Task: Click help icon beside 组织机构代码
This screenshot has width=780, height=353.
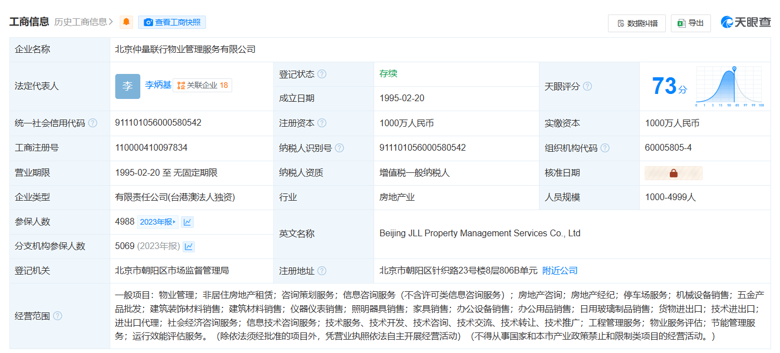Action: pos(605,148)
